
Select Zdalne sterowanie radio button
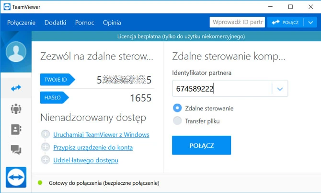[177, 108]
